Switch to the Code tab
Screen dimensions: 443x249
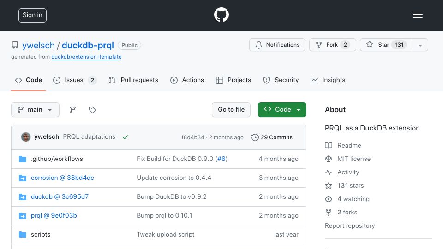coord(28,80)
